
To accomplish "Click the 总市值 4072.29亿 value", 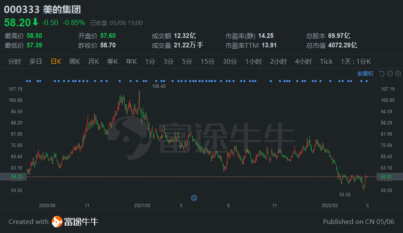I will (x=342, y=45).
